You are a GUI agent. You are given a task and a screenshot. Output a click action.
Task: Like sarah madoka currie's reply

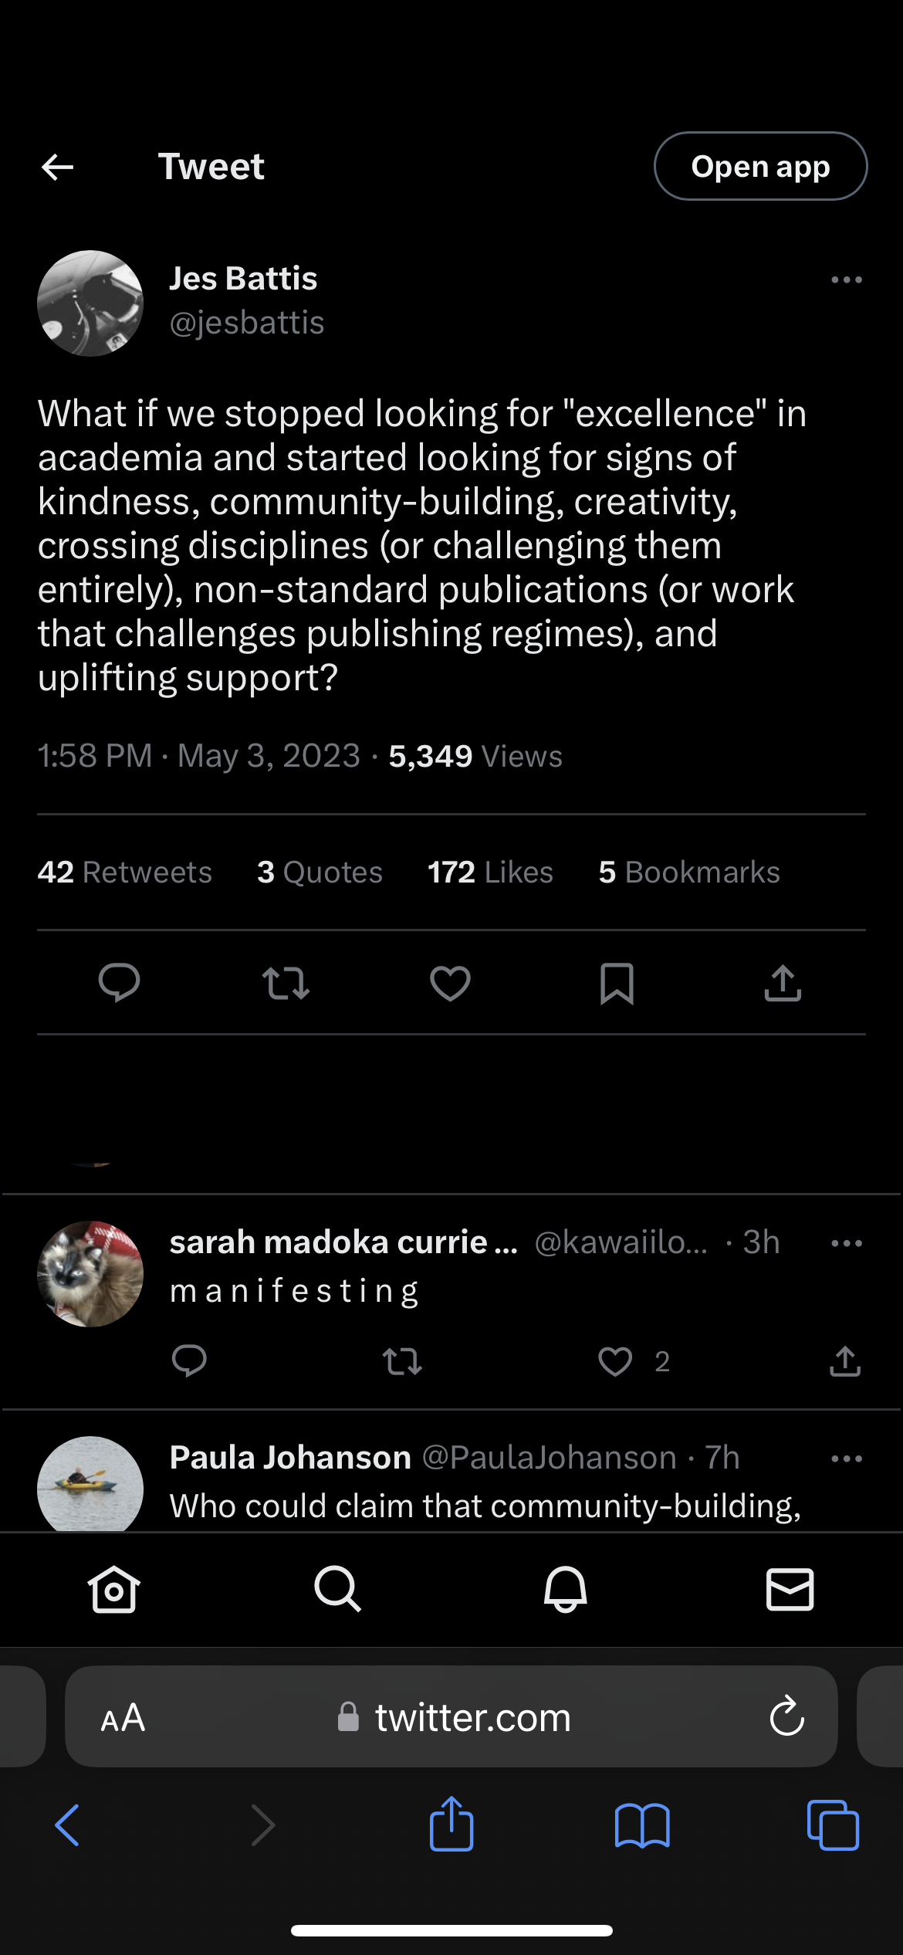click(x=615, y=1361)
